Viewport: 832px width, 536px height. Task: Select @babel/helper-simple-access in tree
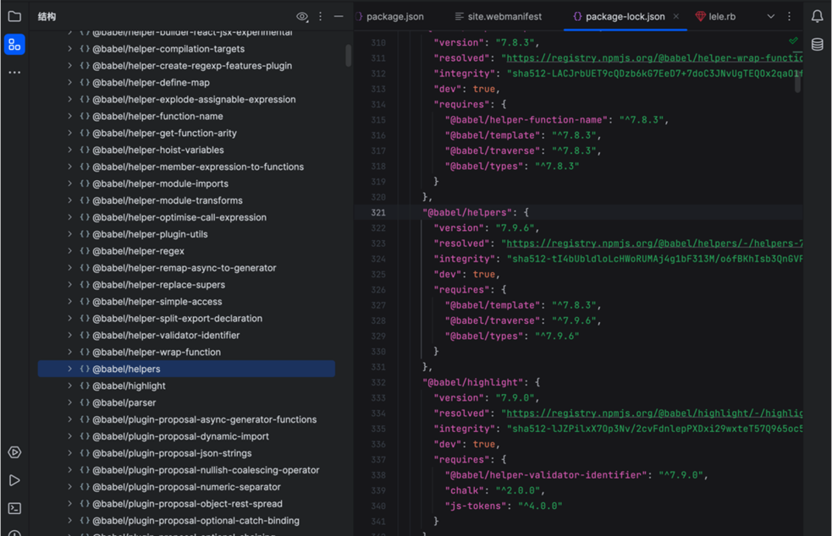coord(157,302)
